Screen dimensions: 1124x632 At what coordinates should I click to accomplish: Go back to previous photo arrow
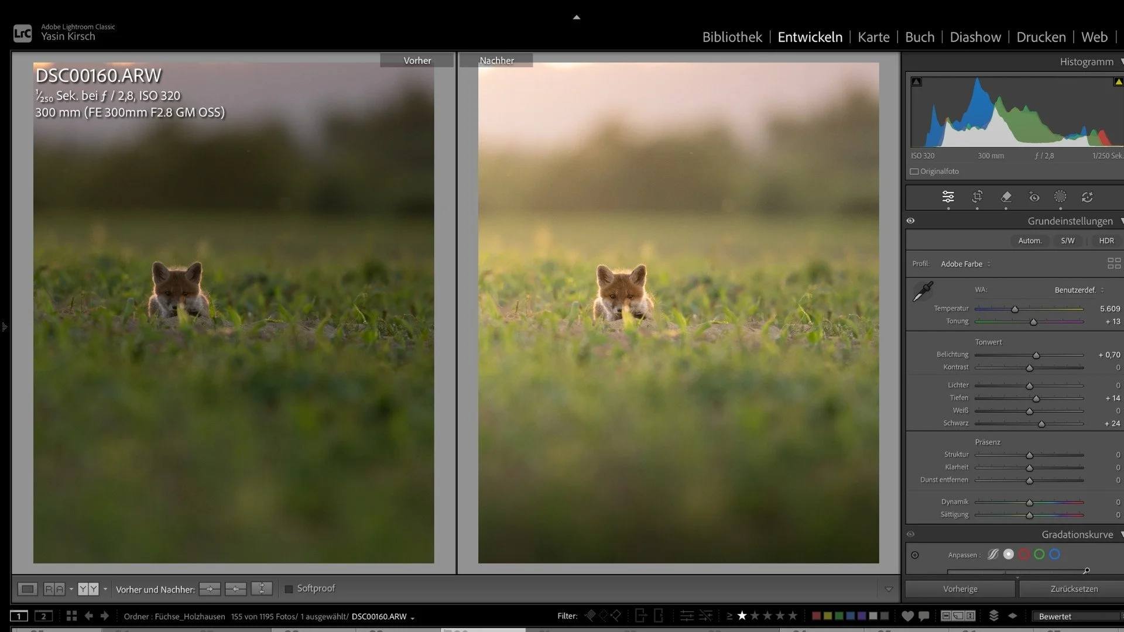tap(88, 616)
